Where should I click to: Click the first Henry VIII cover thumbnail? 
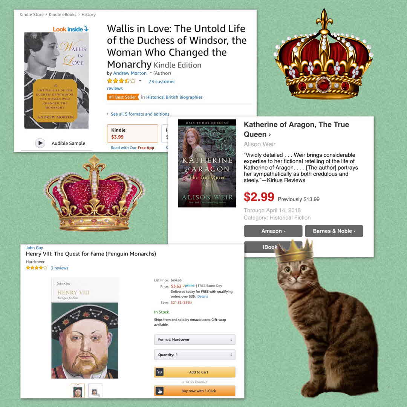[78, 391]
